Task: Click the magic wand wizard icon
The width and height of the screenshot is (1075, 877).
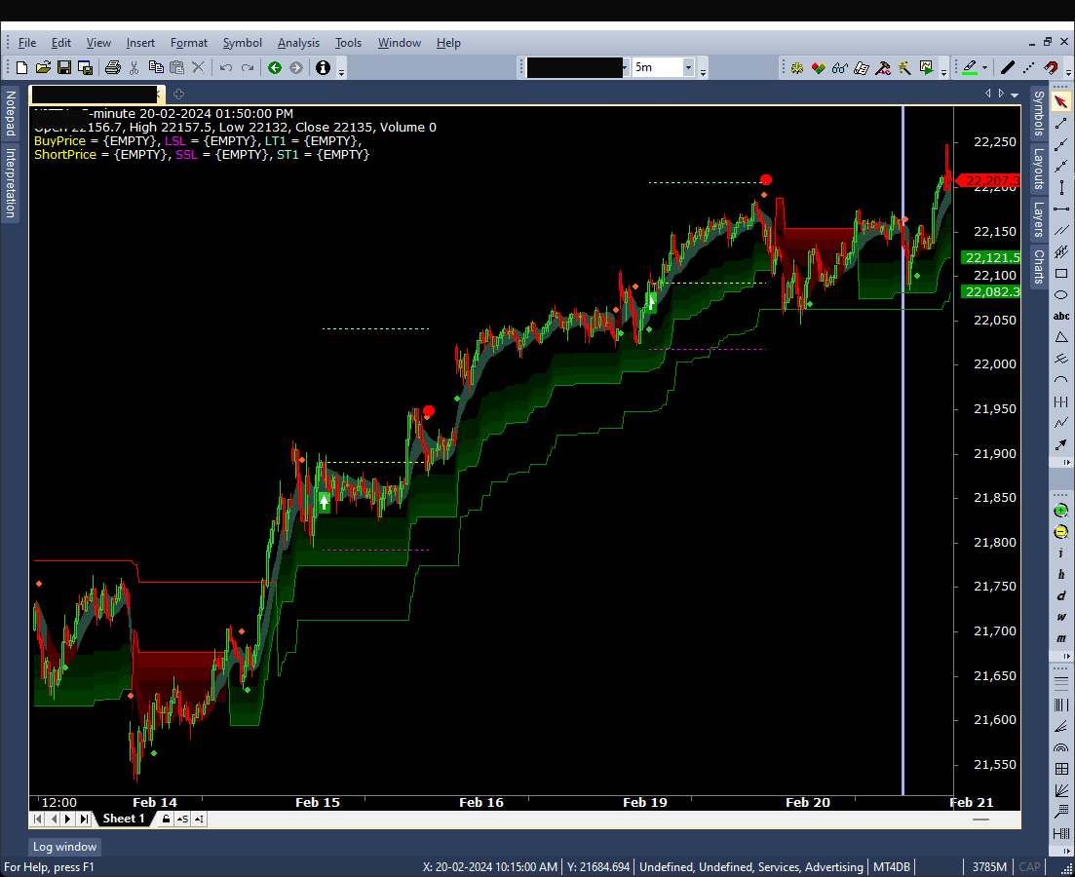Action: pos(904,68)
